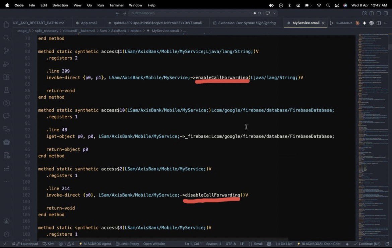Image resolution: width=392 pixels, height=248 pixels.
Task: Open the Search view in activity bar
Action: (6, 38)
